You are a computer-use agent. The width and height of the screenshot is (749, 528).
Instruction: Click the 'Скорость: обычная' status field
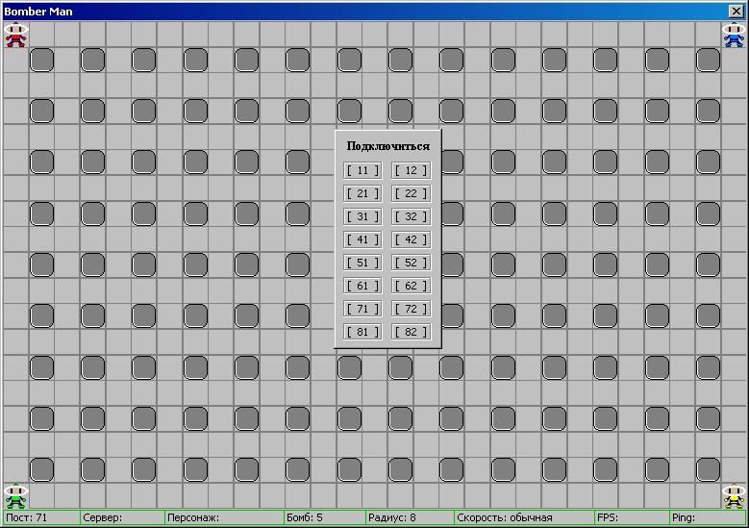coord(524,517)
